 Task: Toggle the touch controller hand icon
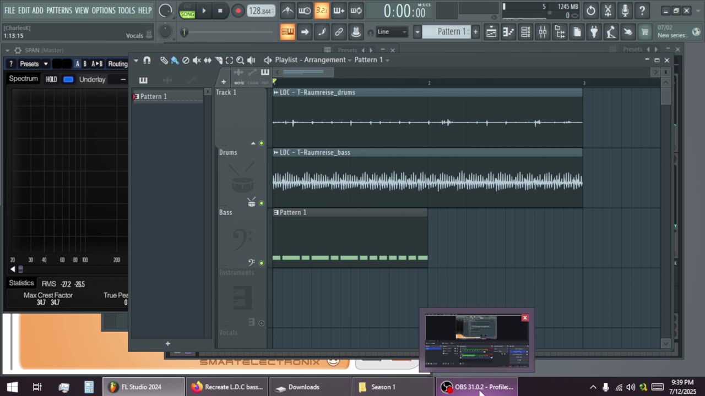click(628, 32)
